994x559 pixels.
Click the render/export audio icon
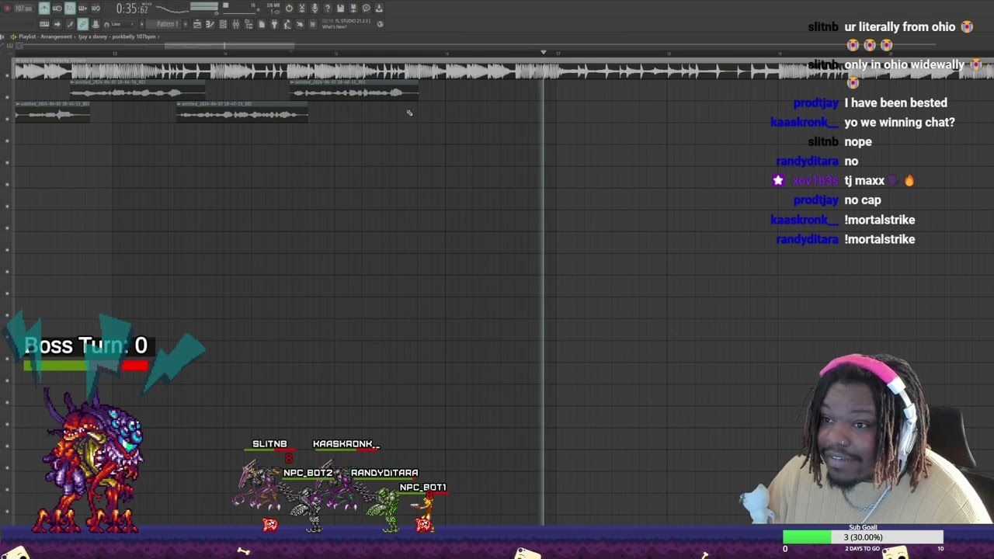[x=353, y=8]
